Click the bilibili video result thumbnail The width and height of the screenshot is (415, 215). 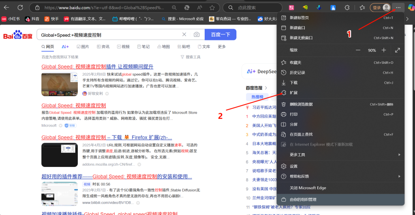coord(60,194)
